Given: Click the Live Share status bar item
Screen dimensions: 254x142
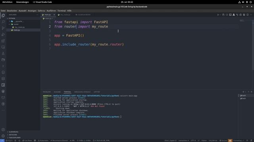Looking at the screenshot, I should [27, 140].
